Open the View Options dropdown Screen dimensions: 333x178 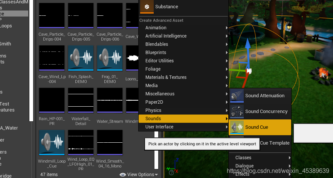(x=139, y=175)
